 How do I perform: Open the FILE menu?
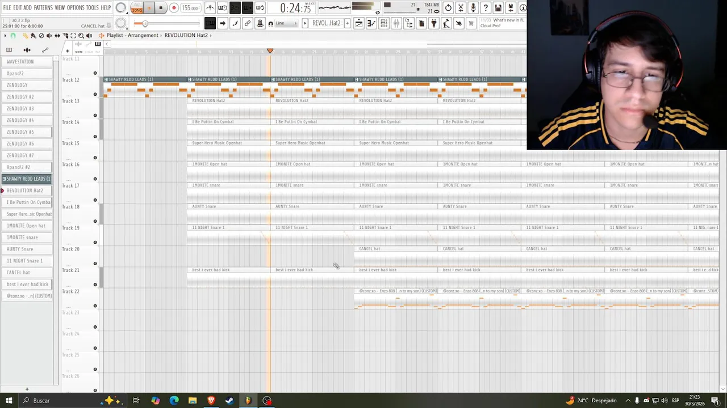(x=7, y=7)
